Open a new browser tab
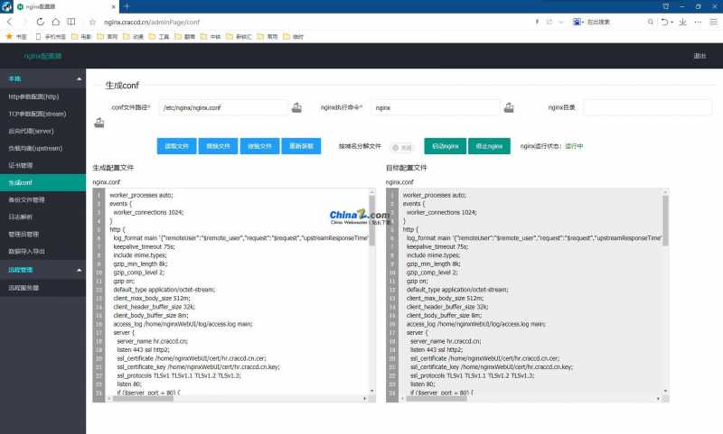This screenshot has width=723, height=434. click(x=126, y=6)
